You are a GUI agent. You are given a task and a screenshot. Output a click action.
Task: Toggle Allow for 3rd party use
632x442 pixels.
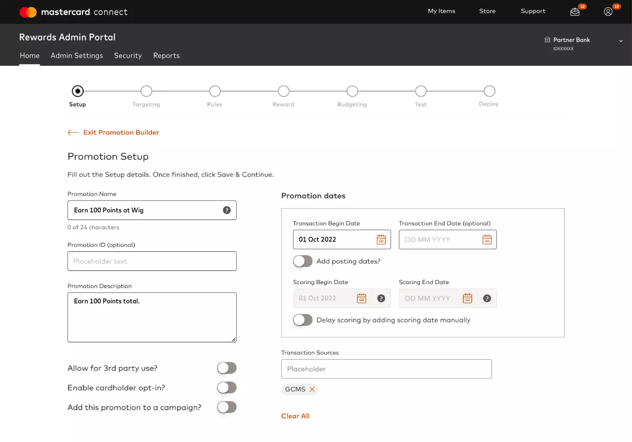click(x=226, y=368)
